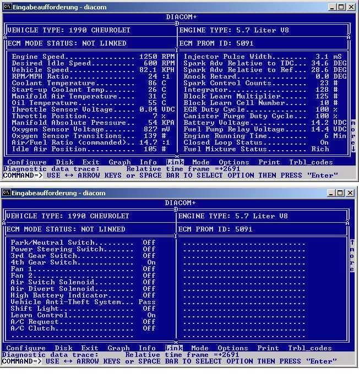Click the Park/Neutral Switch row
359x374 pixels.
click(x=83, y=243)
